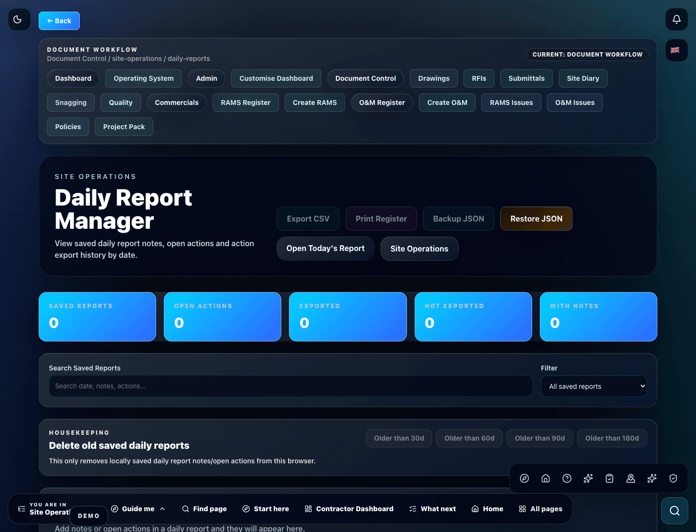This screenshot has width=696, height=532.
Task: Delete reports older than 180d
Action: pyautogui.click(x=612, y=438)
